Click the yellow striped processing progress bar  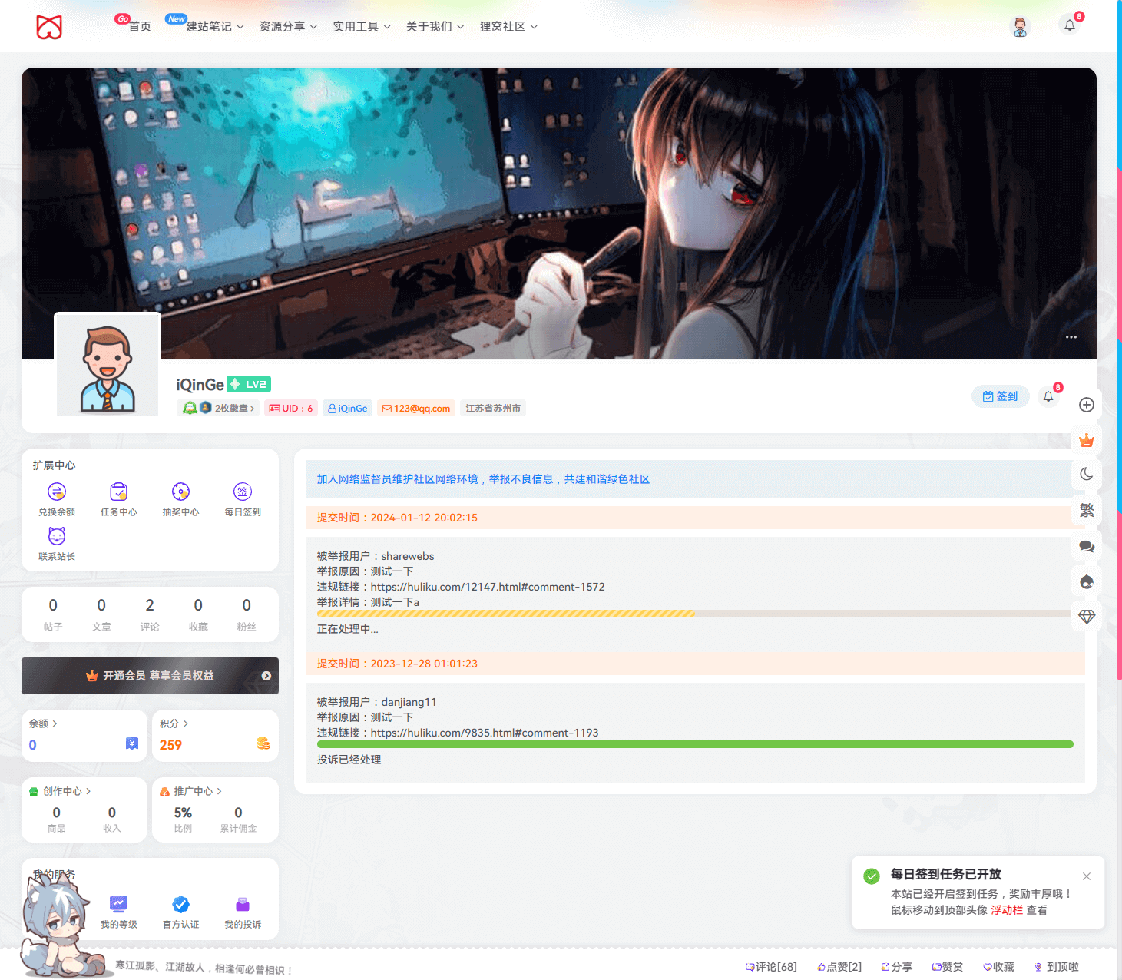click(506, 614)
